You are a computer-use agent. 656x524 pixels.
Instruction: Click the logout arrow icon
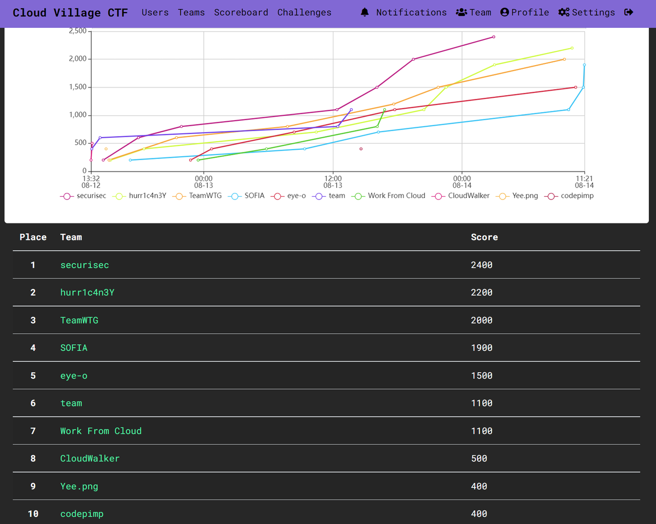click(x=629, y=12)
